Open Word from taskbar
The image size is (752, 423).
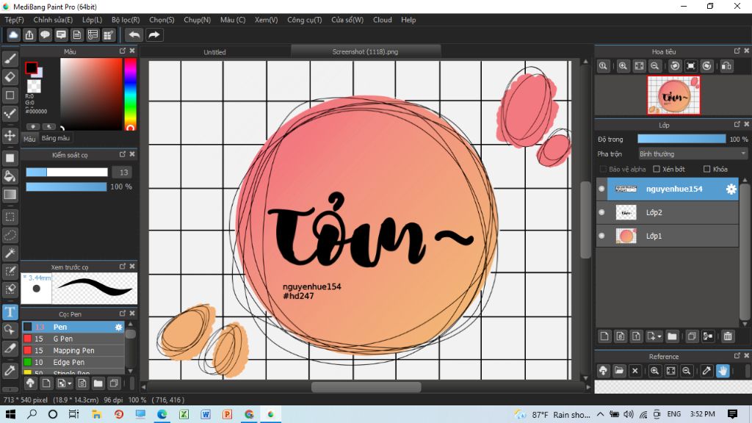[206, 414]
